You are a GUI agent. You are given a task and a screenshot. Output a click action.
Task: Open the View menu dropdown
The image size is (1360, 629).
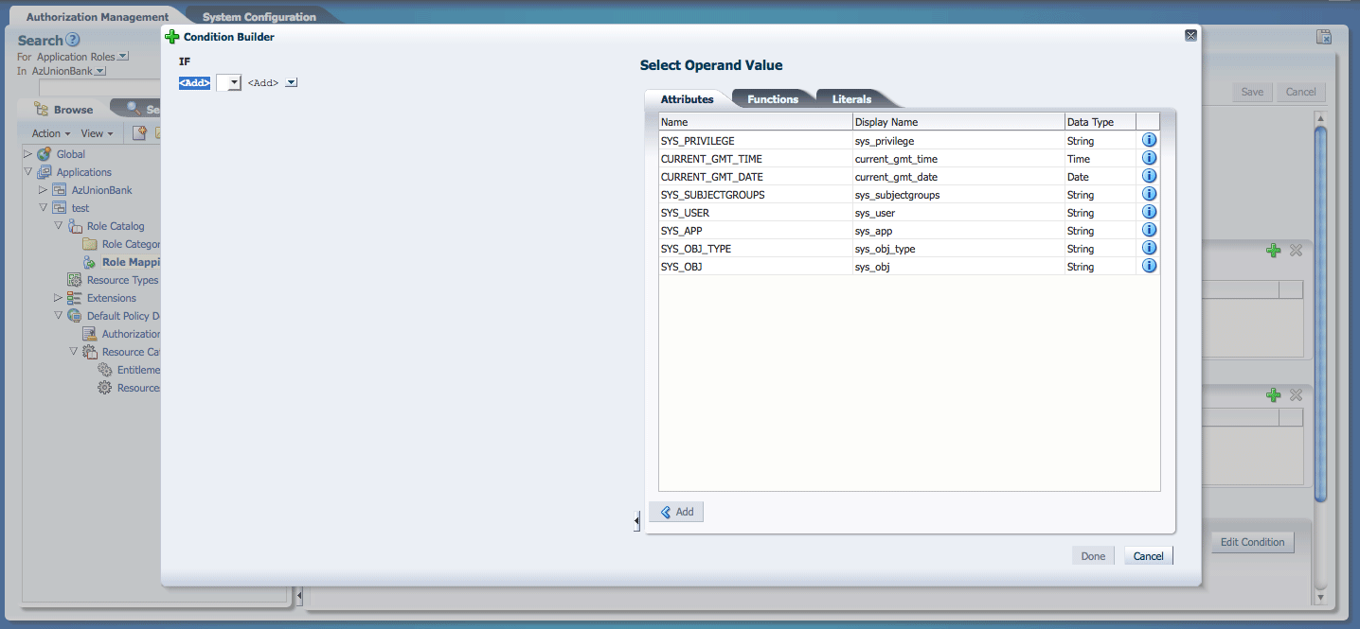98,133
